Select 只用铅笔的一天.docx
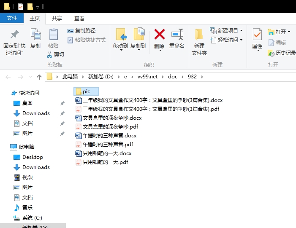 [x=103, y=153]
